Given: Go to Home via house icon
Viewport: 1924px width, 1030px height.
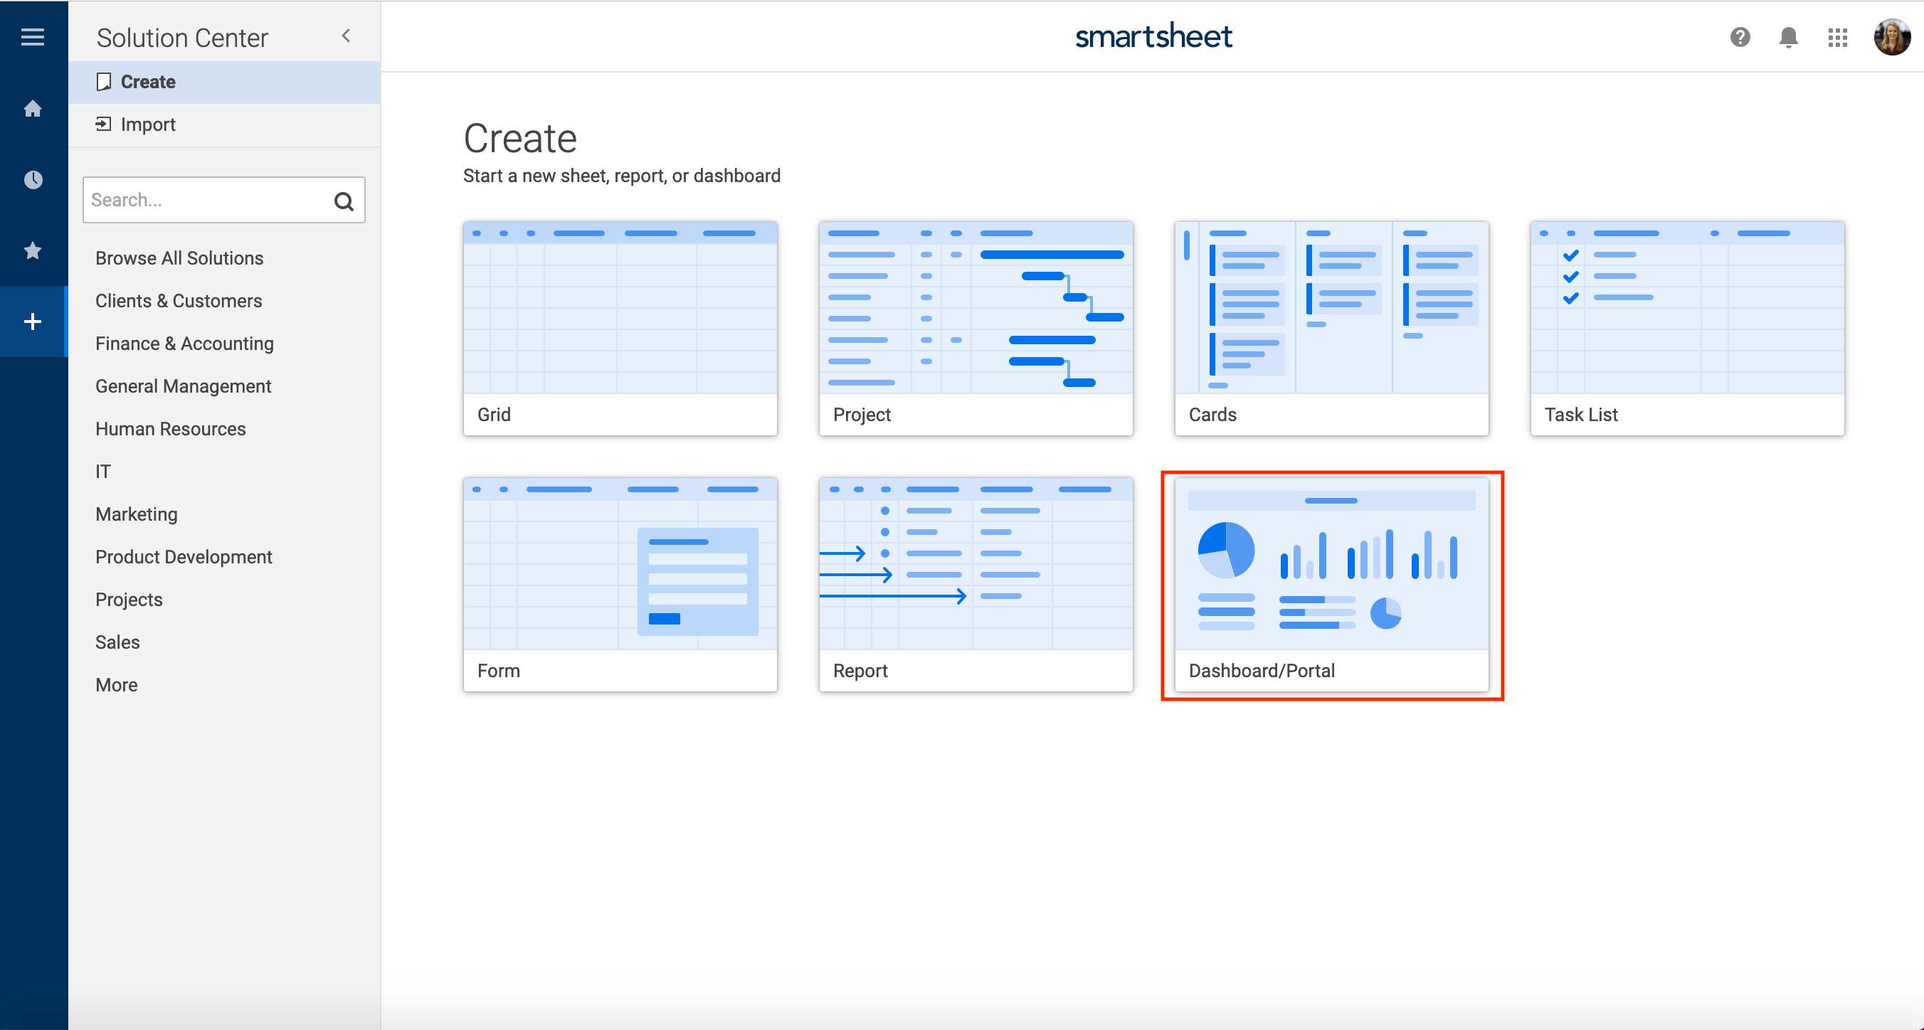Looking at the screenshot, I should 32,109.
